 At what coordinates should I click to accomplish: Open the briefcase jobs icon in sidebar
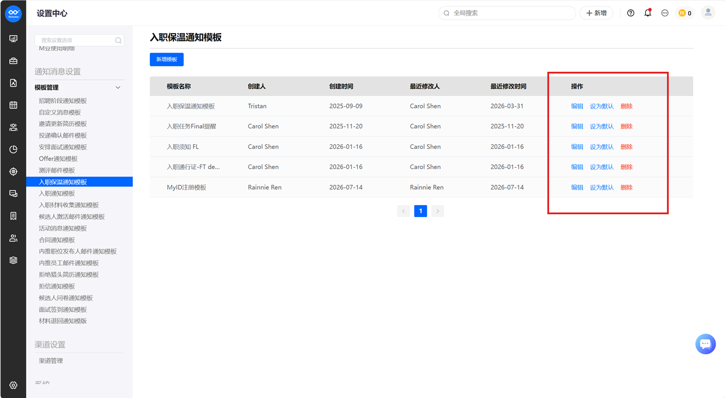13,61
